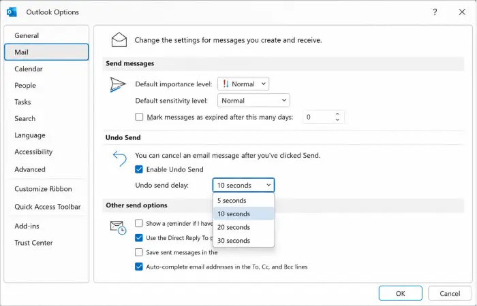Click 'Change the settings for messages' text
477x306 pixels.
[x=228, y=40]
